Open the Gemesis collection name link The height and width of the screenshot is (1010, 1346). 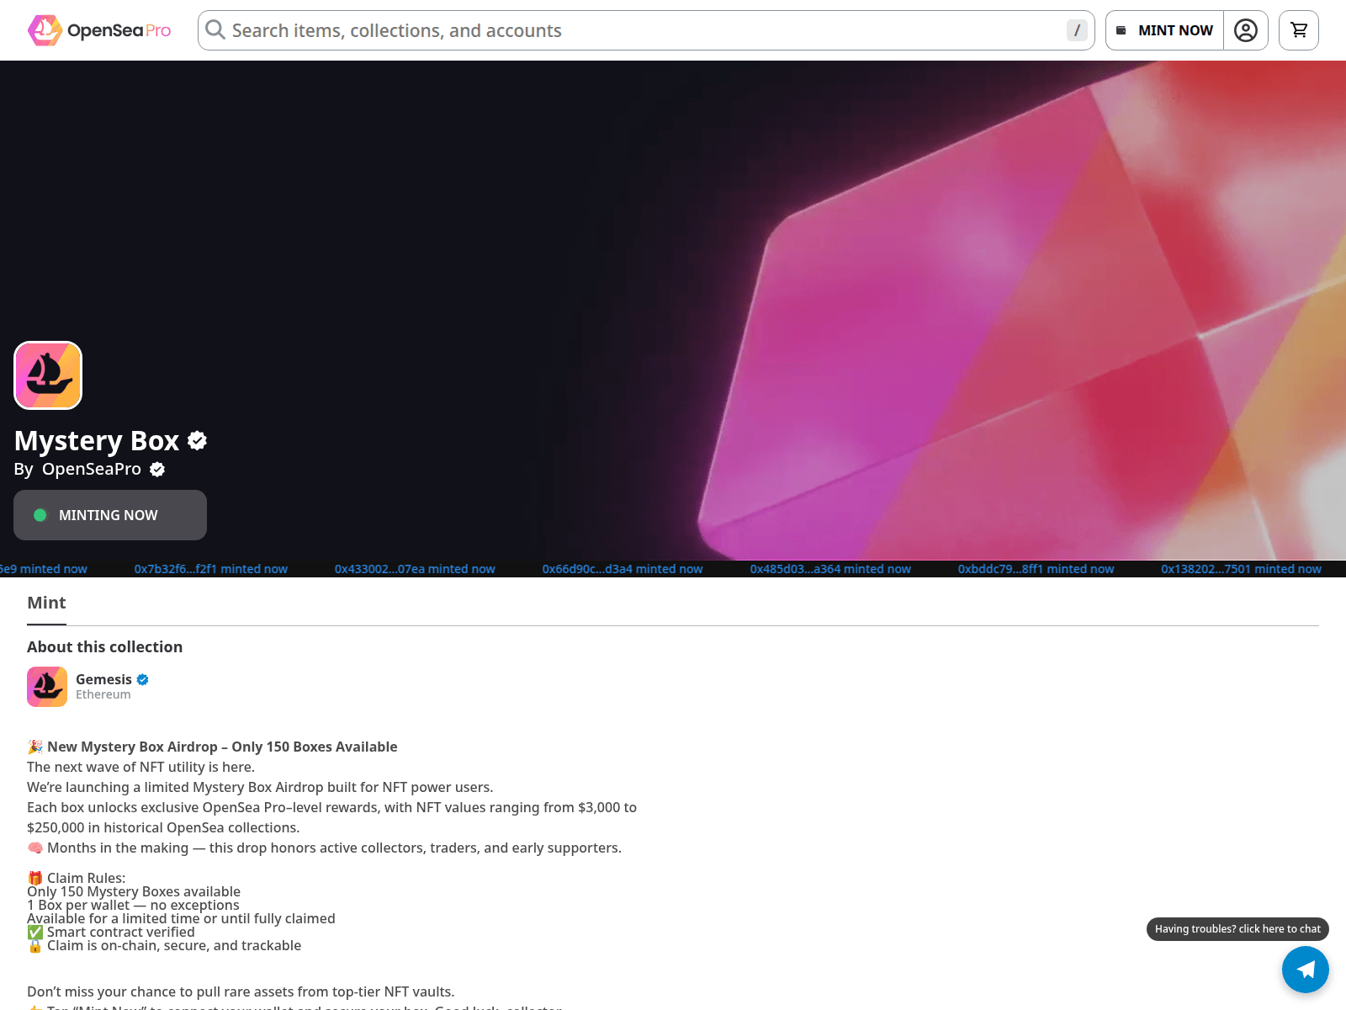pos(103,679)
